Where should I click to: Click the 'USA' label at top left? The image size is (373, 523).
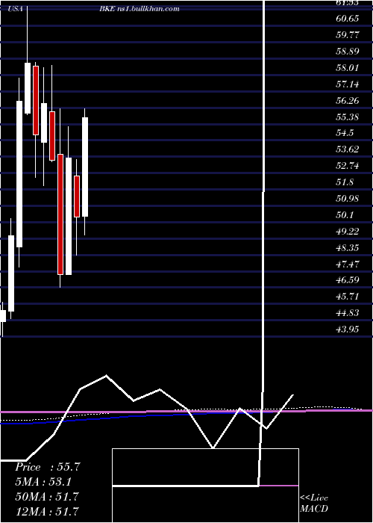point(16,9)
